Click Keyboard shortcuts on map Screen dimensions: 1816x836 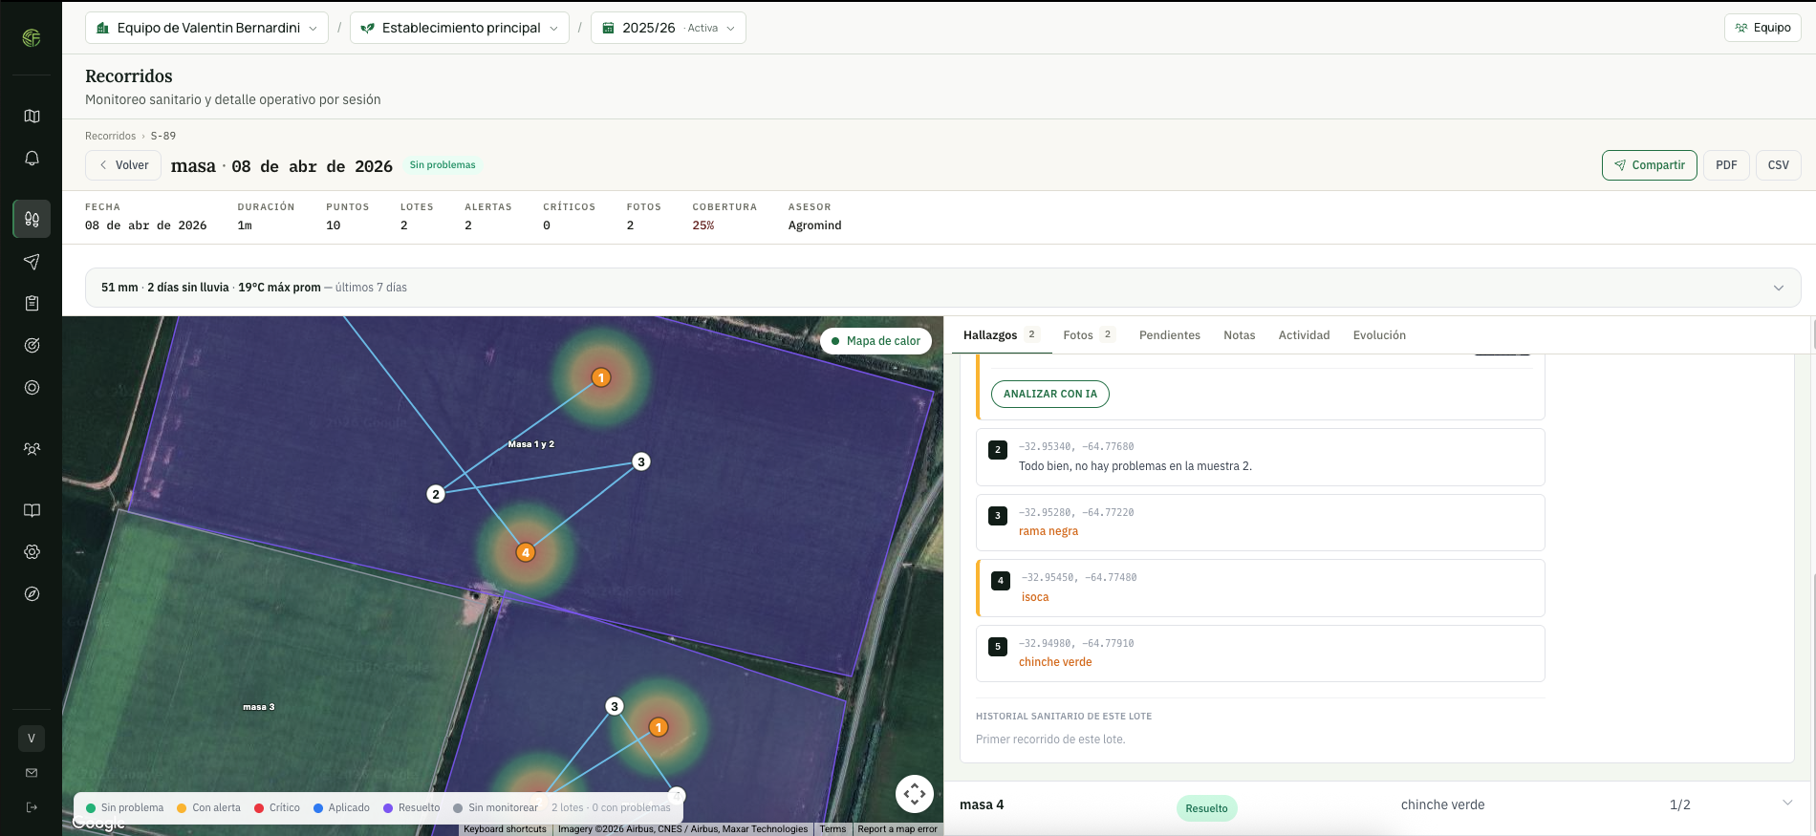[x=505, y=829]
